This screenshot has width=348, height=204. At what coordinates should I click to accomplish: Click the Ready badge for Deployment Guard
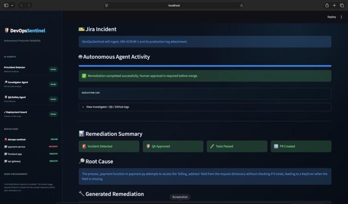pyautogui.click(x=53, y=114)
